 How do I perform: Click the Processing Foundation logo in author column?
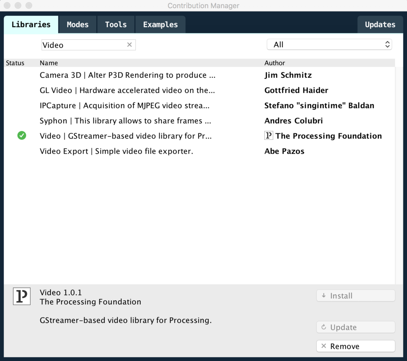click(x=269, y=135)
